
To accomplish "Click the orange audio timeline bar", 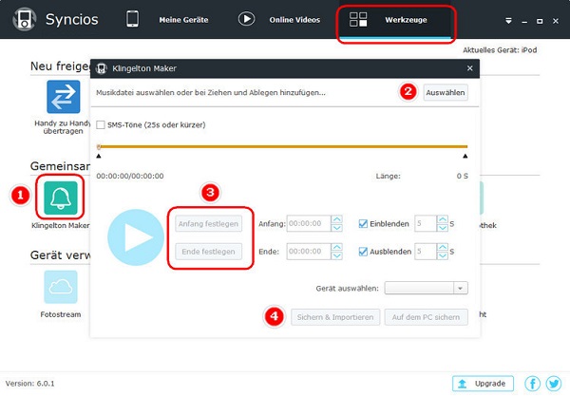I will coord(283,147).
